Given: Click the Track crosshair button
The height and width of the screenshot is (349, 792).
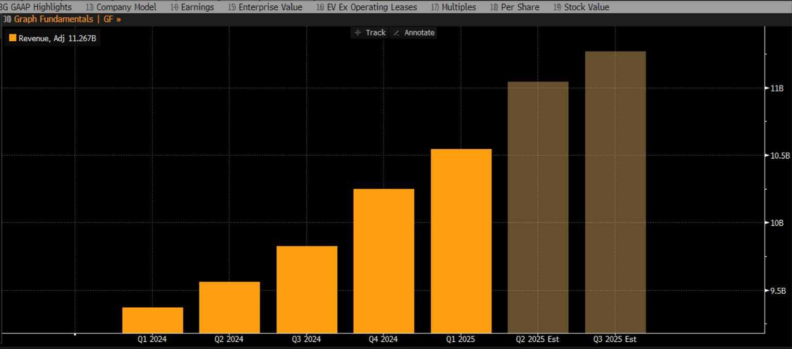Looking at the screenshot, I should point(370,32).
